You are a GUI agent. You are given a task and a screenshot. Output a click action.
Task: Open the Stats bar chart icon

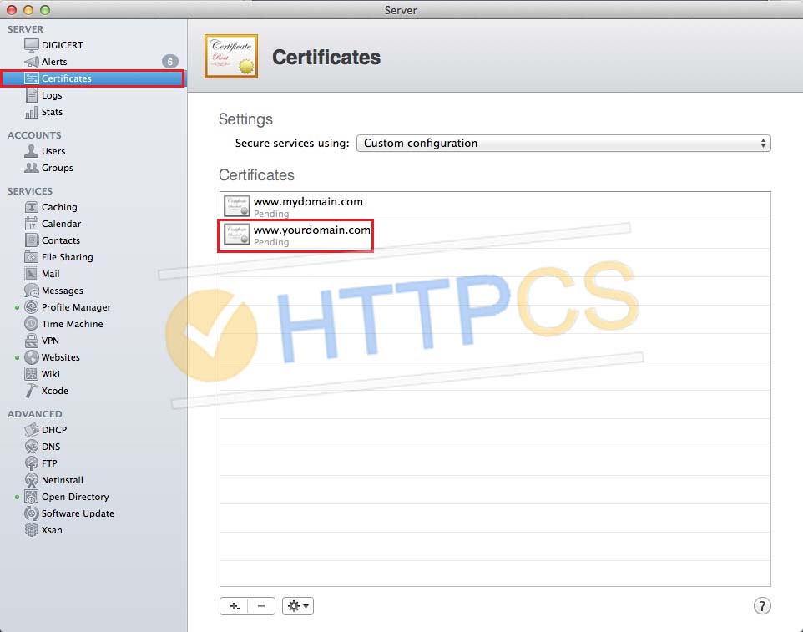tap(31, 112)
